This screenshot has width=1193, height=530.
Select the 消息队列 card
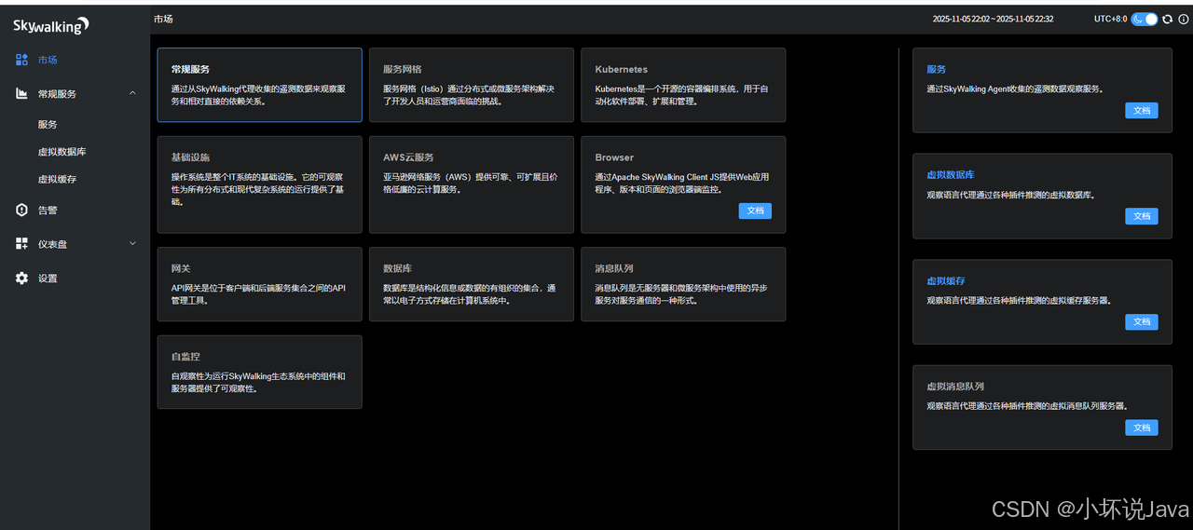coord(683,284)
